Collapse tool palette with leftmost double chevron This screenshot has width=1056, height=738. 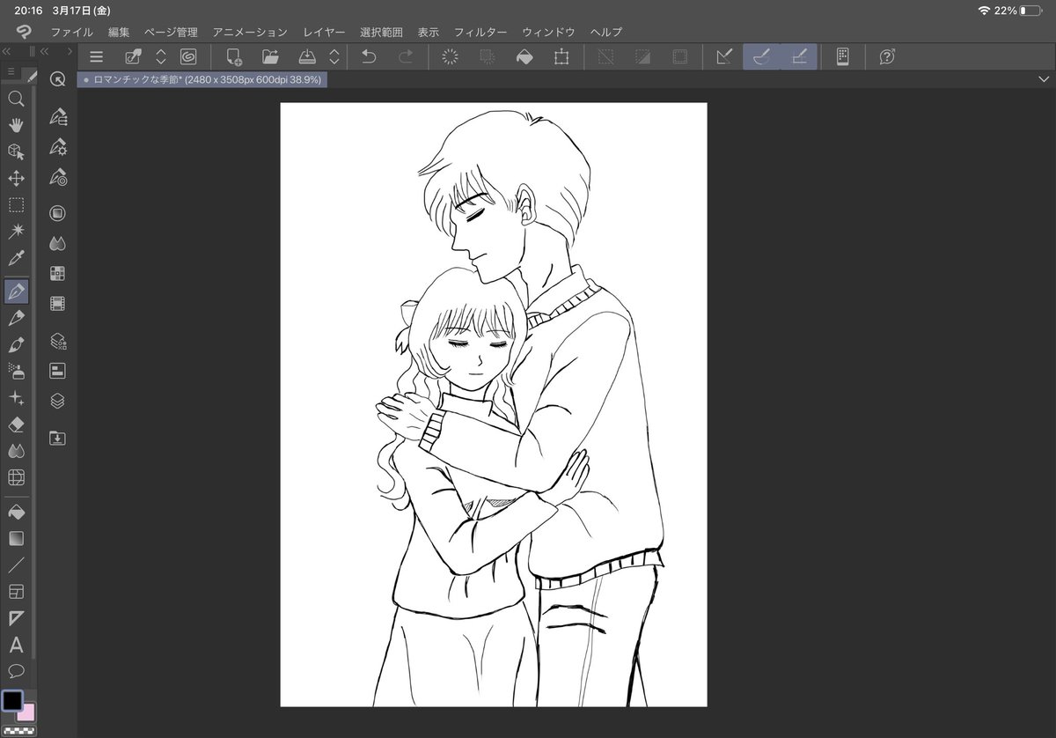(7, 51)
